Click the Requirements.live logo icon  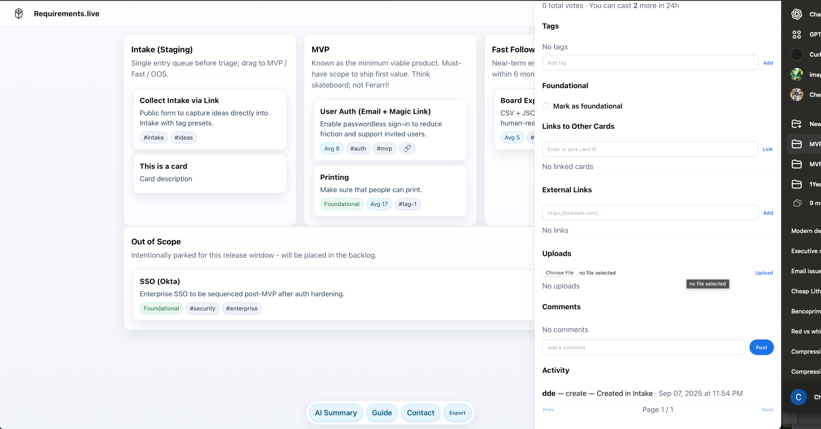point(19,14)
